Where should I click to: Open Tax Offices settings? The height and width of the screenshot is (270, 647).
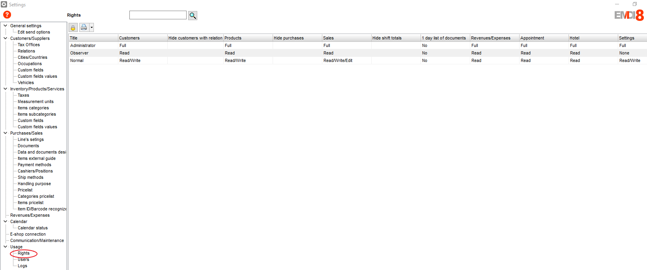point(28,45)
